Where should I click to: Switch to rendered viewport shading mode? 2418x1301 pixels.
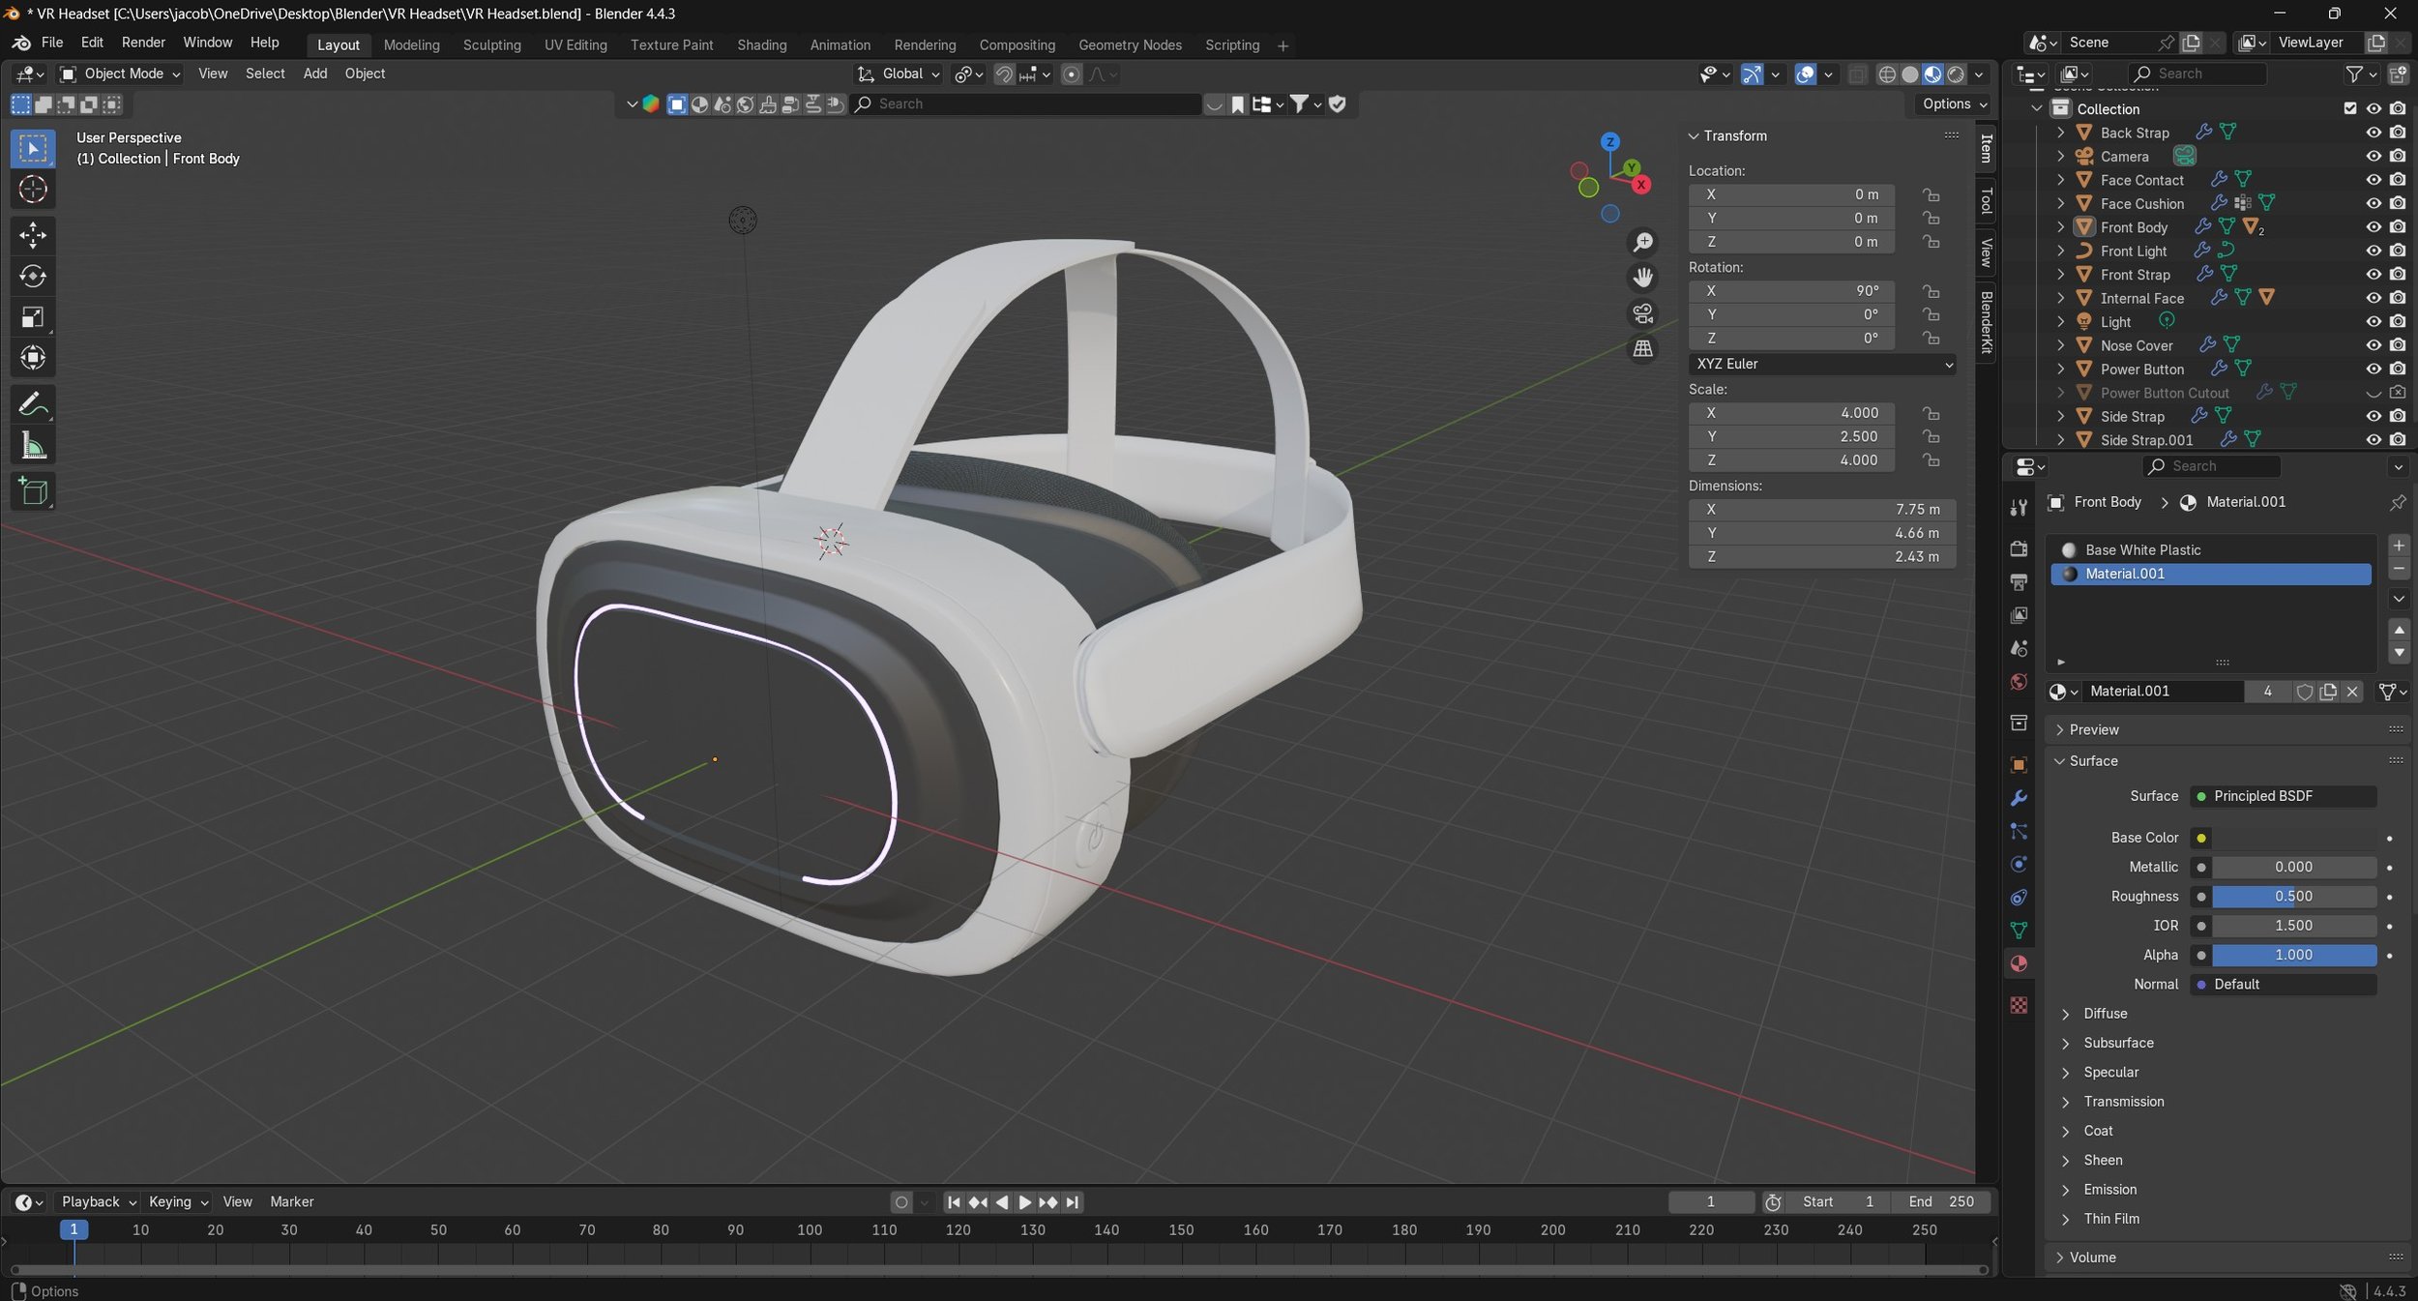click(1956, 74)
